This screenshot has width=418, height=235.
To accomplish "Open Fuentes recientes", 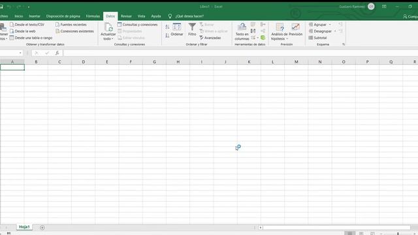I will tap(71, 25).
